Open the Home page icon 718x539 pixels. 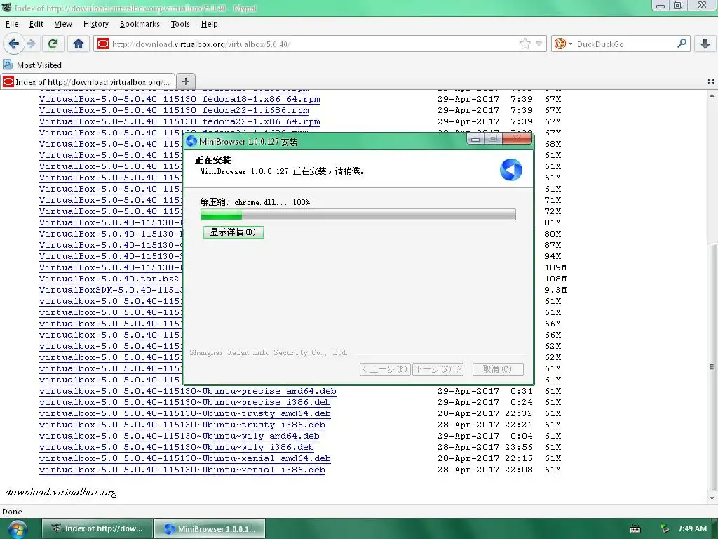pos(79,44)
